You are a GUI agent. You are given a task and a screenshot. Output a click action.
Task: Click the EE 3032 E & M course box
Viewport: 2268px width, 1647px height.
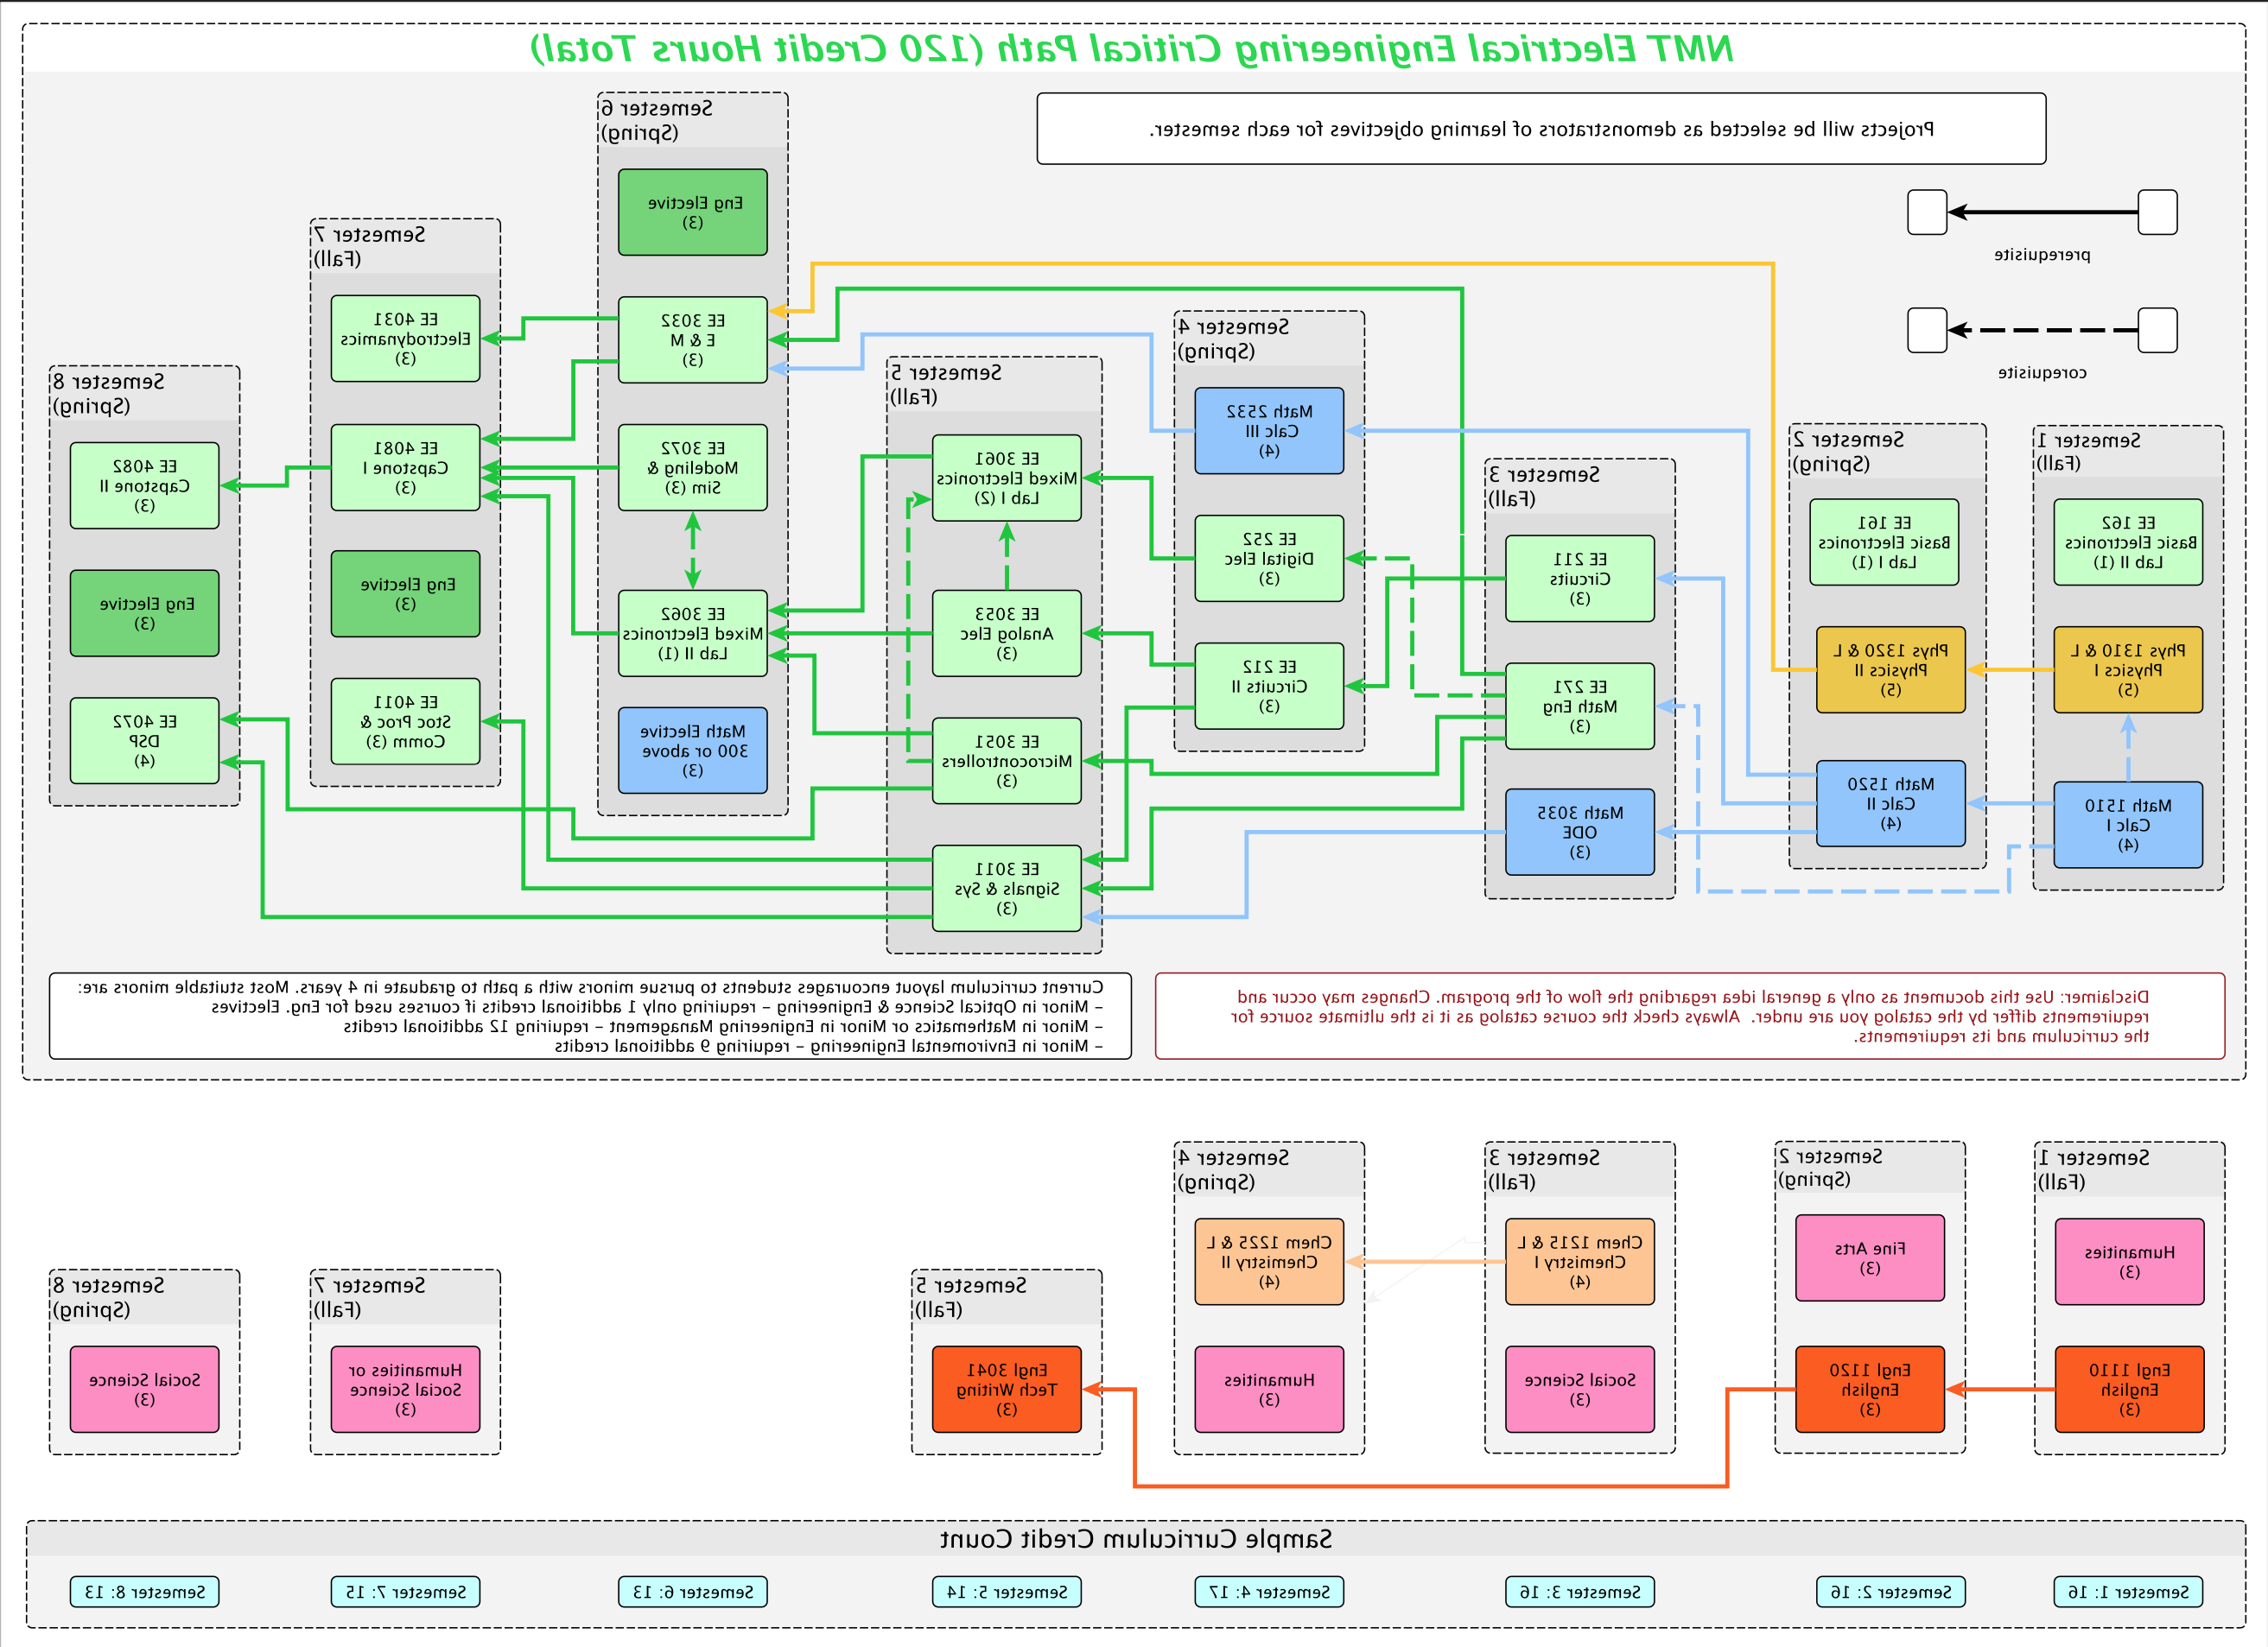pyautogui.click(x=692, y=339)
